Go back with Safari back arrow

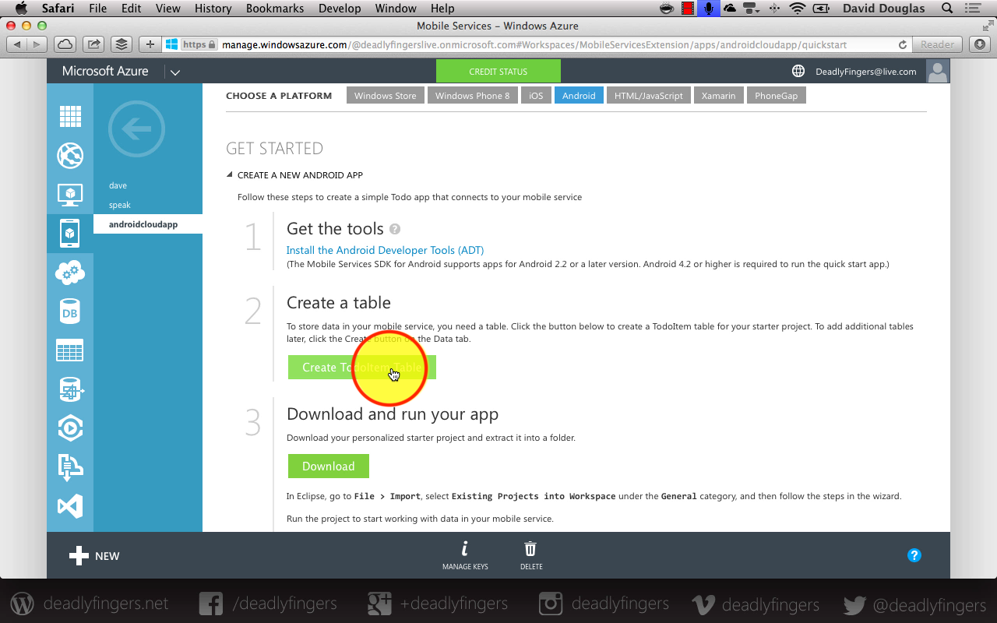17,44
